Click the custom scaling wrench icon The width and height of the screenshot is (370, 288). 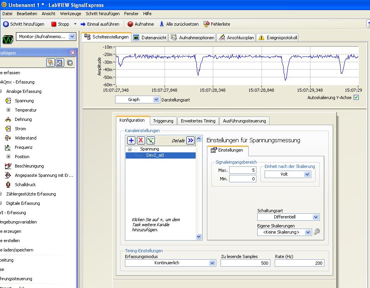pos(317,232)
